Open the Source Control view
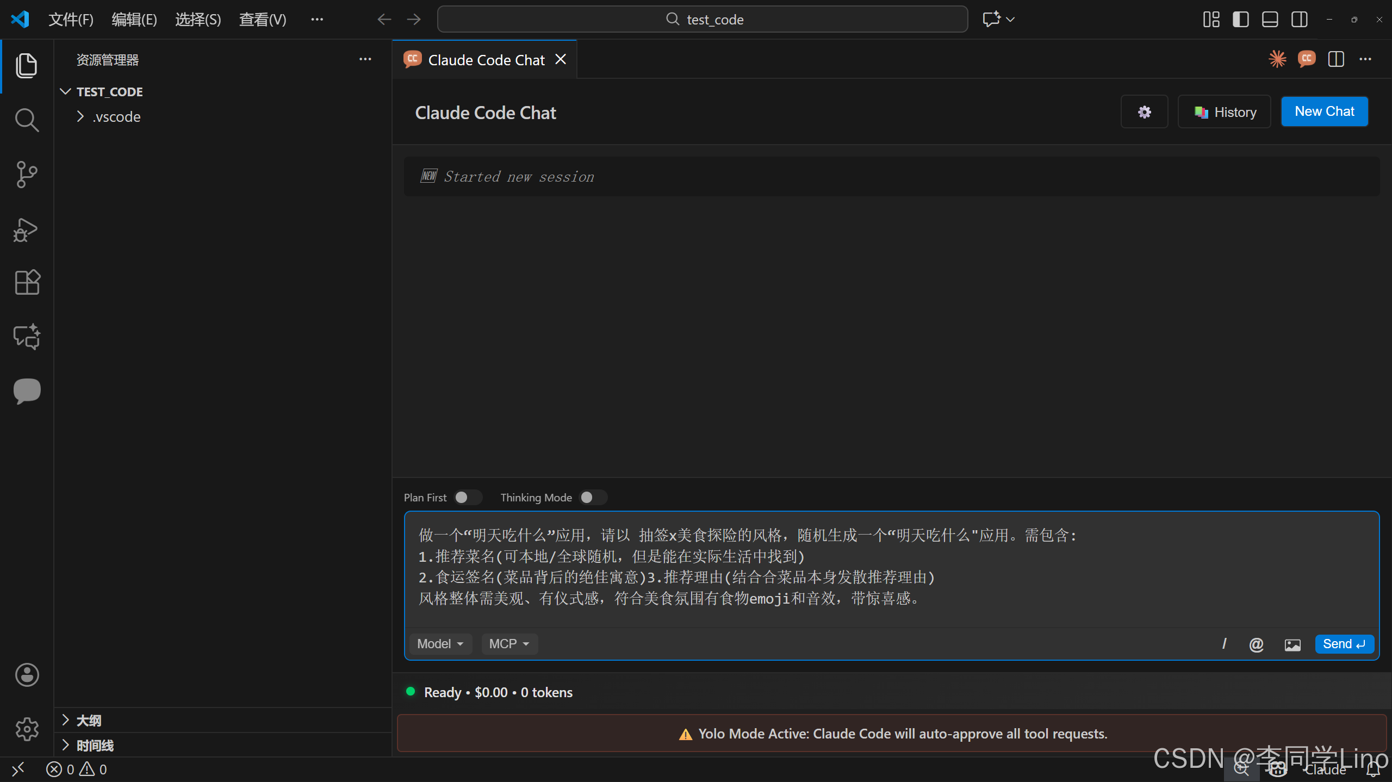 coord(26,175)
